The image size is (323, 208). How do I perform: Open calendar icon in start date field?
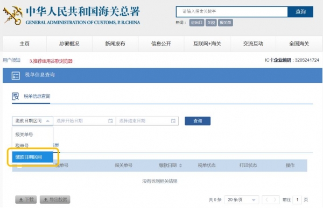110,121
